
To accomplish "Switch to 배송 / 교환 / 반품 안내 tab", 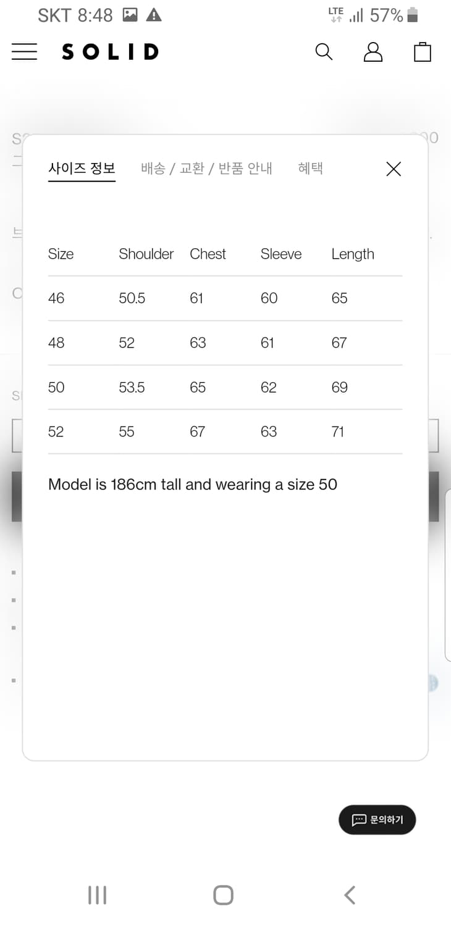I will click(x=206, y=169).
